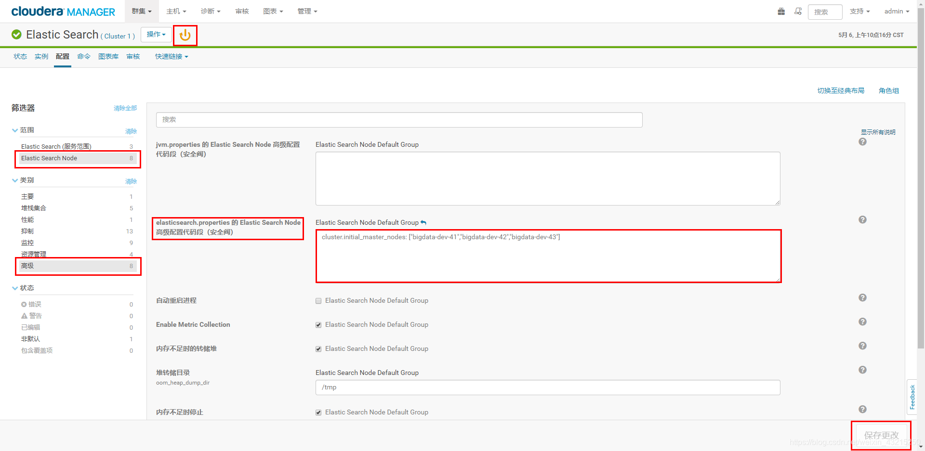
Task: Filter by 高级 category
Action: point(77,266)
